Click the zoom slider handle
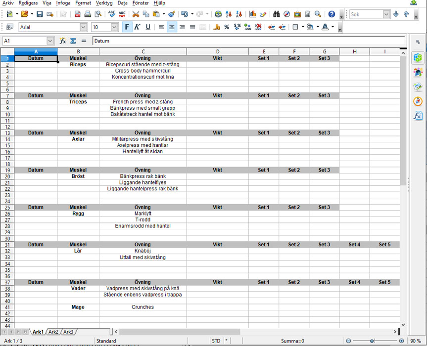 [x=372, y=341]
